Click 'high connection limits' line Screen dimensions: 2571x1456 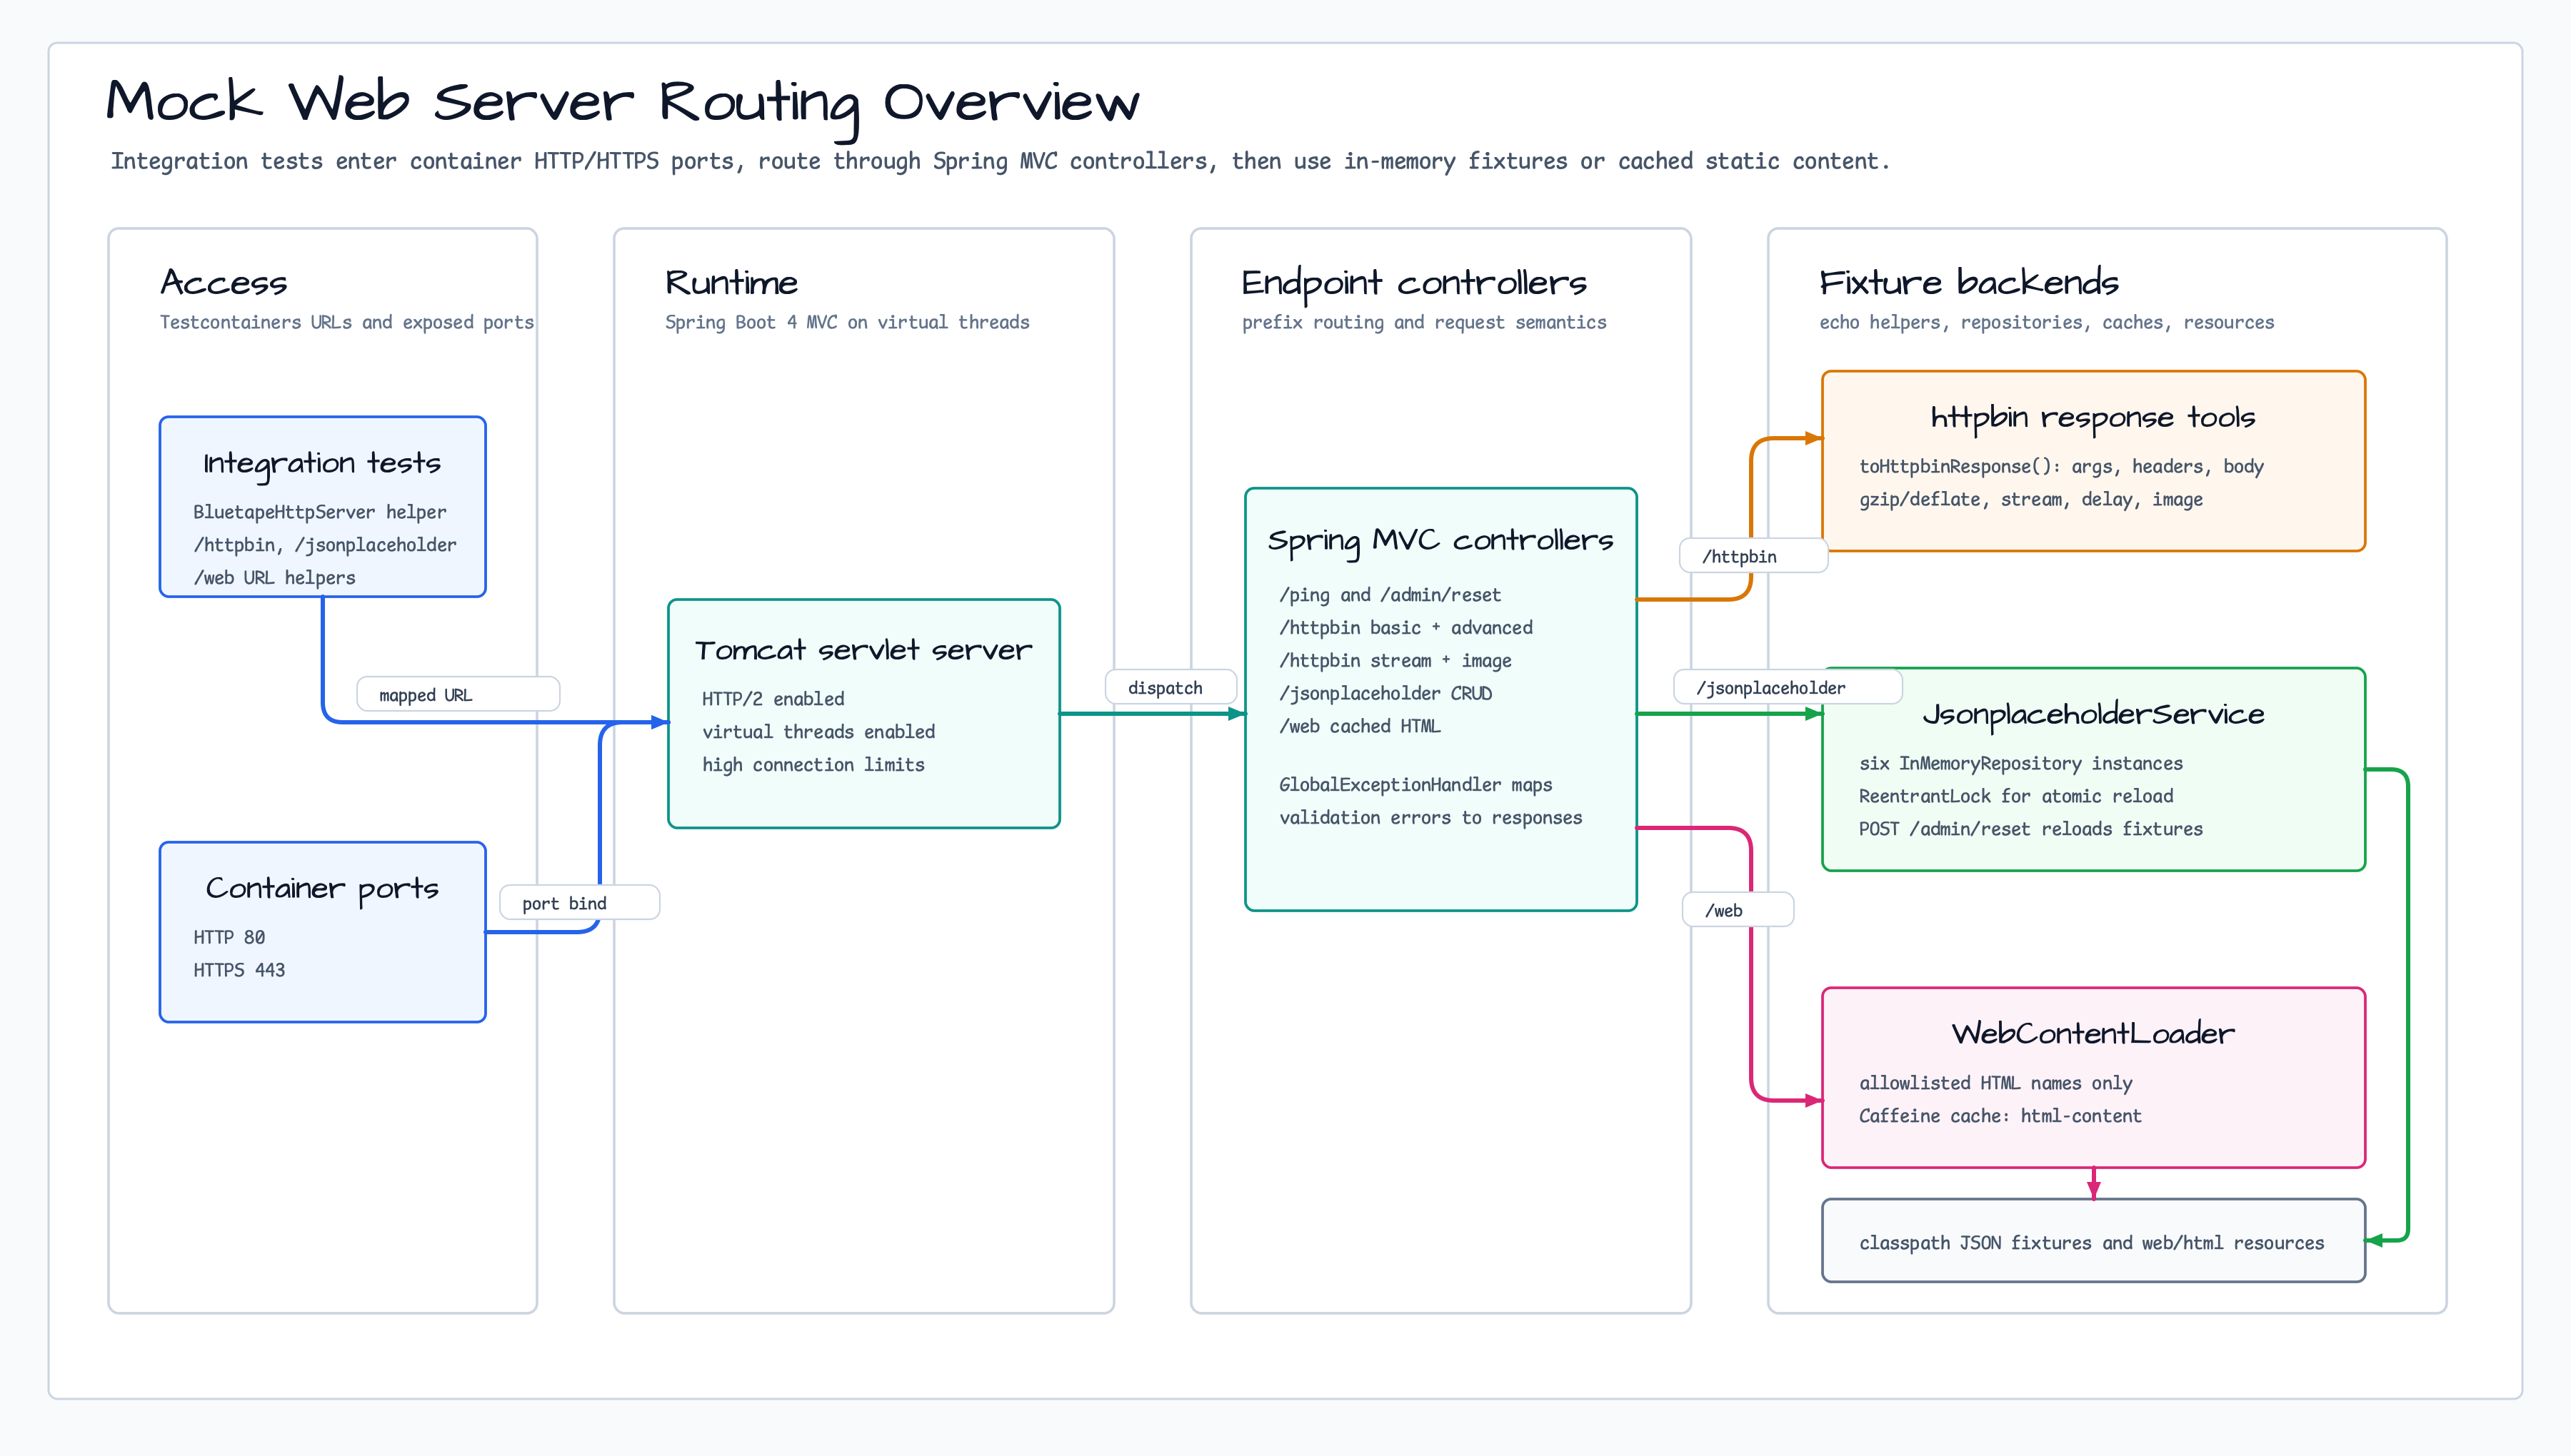click(812, 765)
